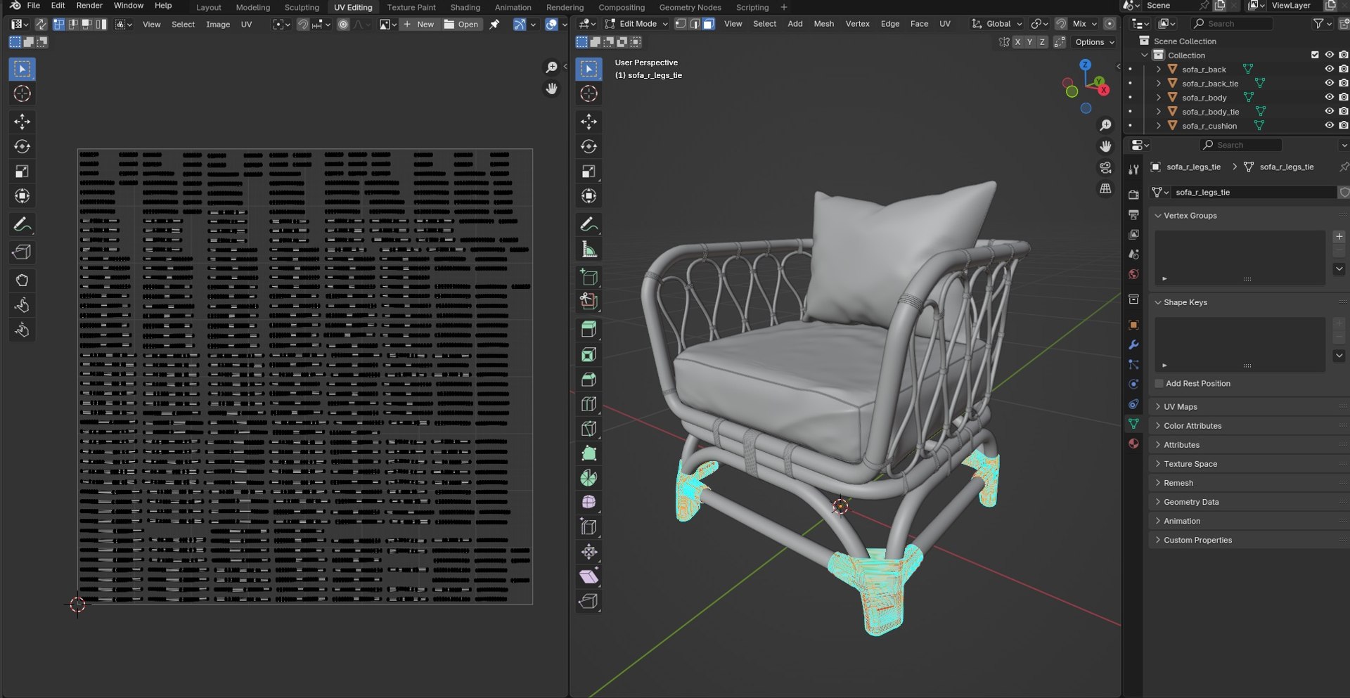
Task: Select the Scale tool in 3D viewport
Action: [x=589, y=172]
